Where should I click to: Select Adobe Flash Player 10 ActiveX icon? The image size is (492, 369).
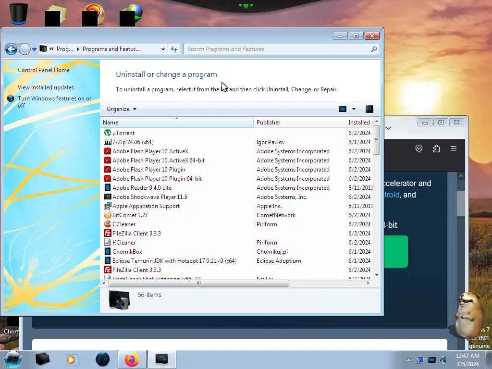[107, 151]
